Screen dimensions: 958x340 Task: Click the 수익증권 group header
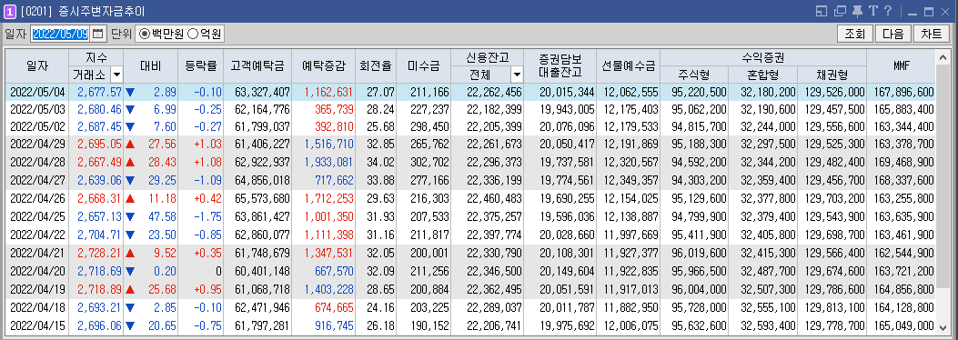click(x=763, y=58)
